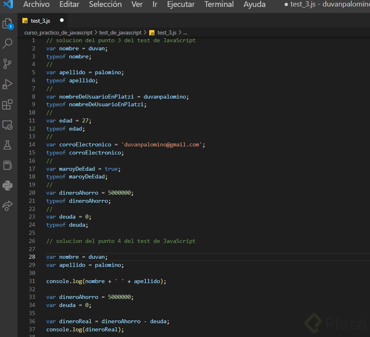Click the JS file icon on test_3.js tab
370x337 pixels.
[25, 21]
